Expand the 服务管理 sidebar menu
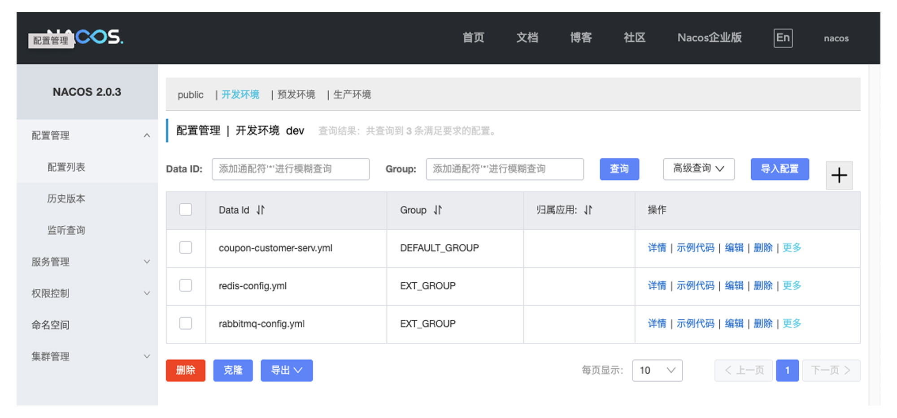This screenshot has height=418, width=897. [x=147, y=262]
